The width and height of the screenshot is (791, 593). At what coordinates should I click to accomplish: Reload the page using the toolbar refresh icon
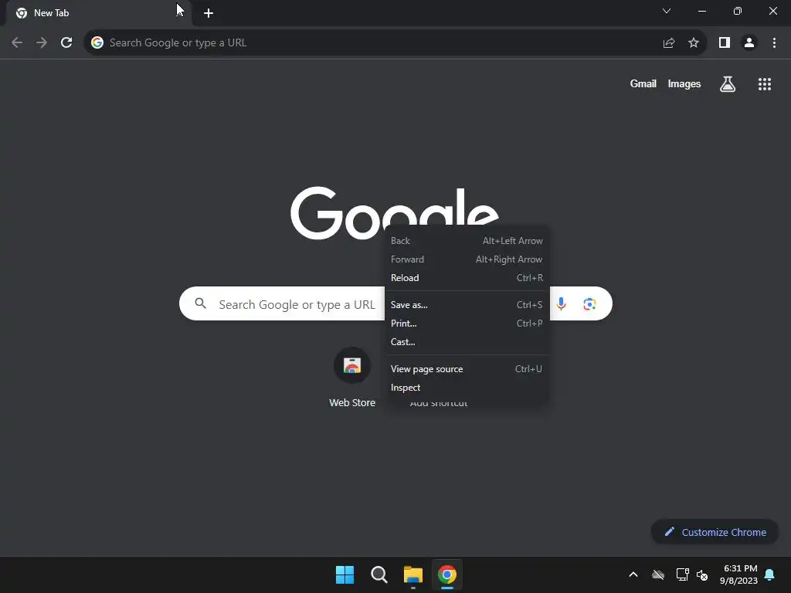[x=66, y=42]
